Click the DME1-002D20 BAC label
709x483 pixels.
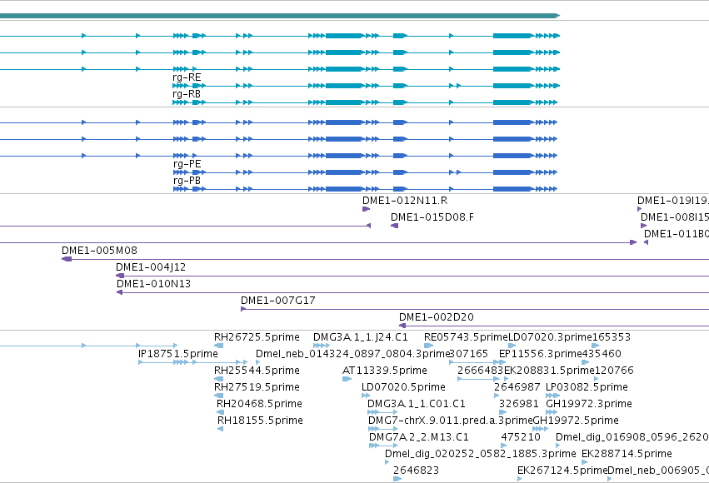pyautogui.click(x=437, y=317)
